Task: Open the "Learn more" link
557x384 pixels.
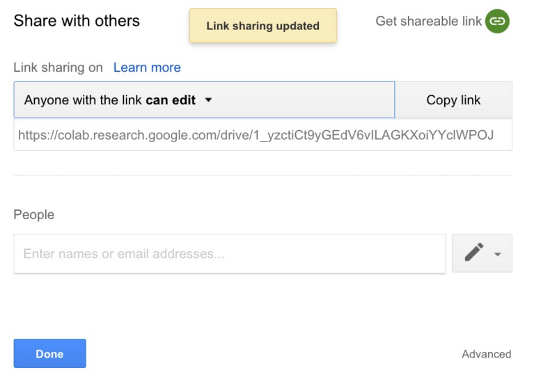Action: click(147, 67)
